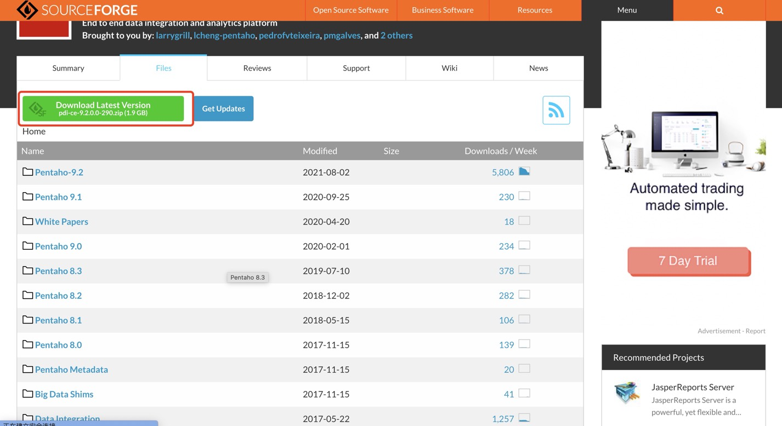Image resolution: width=782 pixels, height=426 pixels.
Task: Click the Pentaho project red logo thumbnail
Action: pyautogui.click(x=44, y=30)
